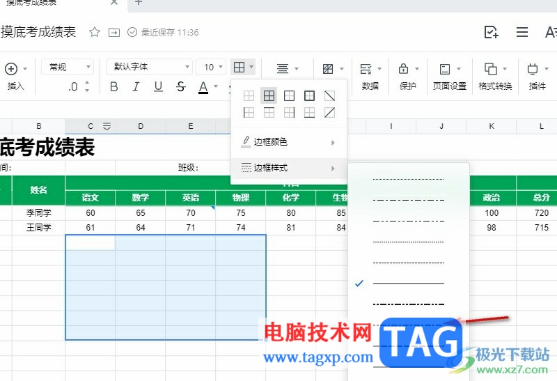Select the outside-borders option
This screenshot has width=557, height=381.
(x=289, y=96)
